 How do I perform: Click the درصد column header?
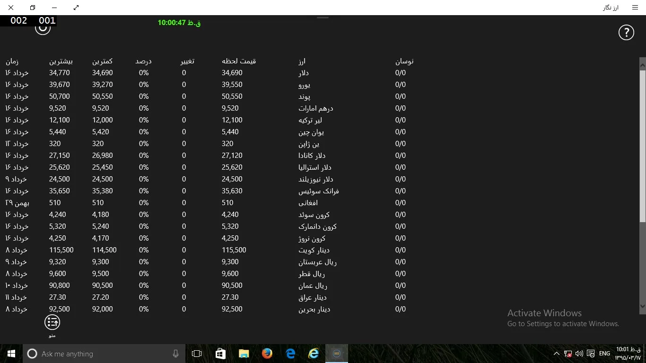click(x=143, y=61)
